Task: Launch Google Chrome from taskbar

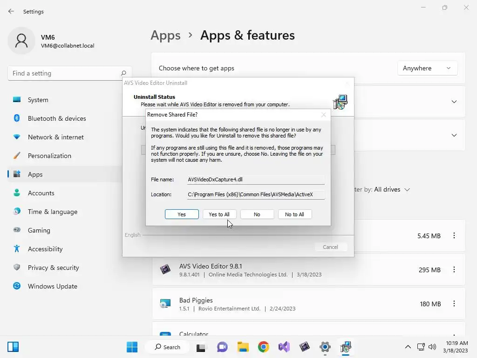Action: click(264, 347)
